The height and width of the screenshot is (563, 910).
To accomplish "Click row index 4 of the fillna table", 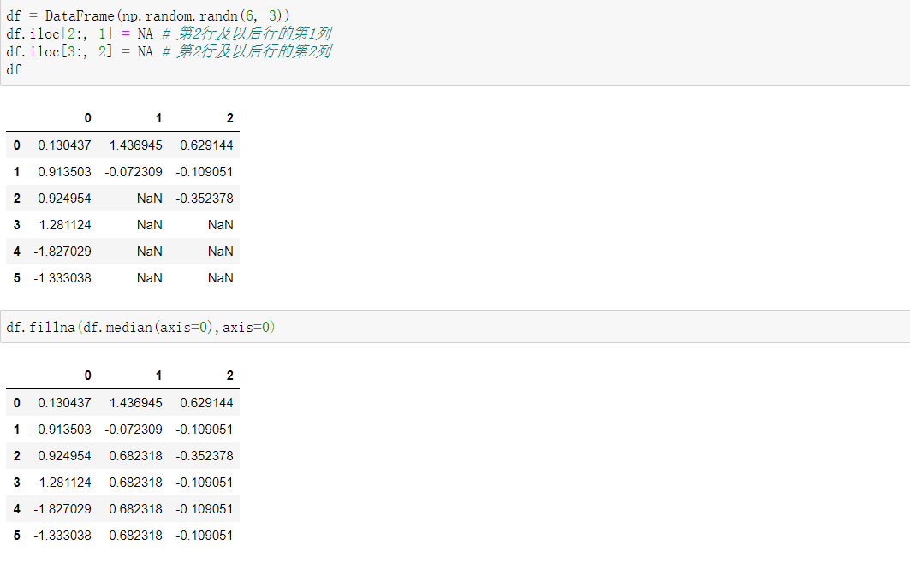I will click(x=17, y=509).
